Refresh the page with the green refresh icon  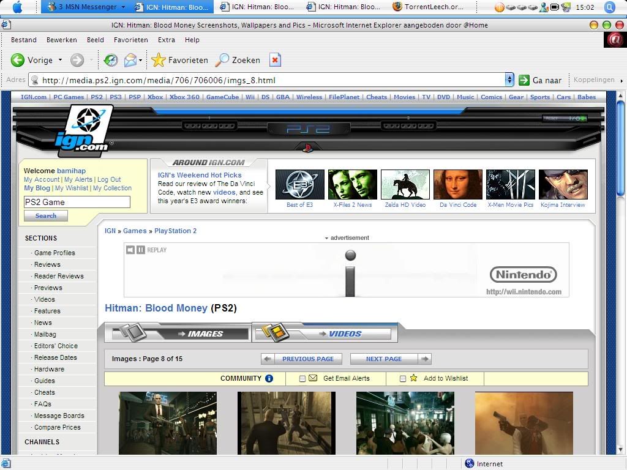[x=111, y=60]
